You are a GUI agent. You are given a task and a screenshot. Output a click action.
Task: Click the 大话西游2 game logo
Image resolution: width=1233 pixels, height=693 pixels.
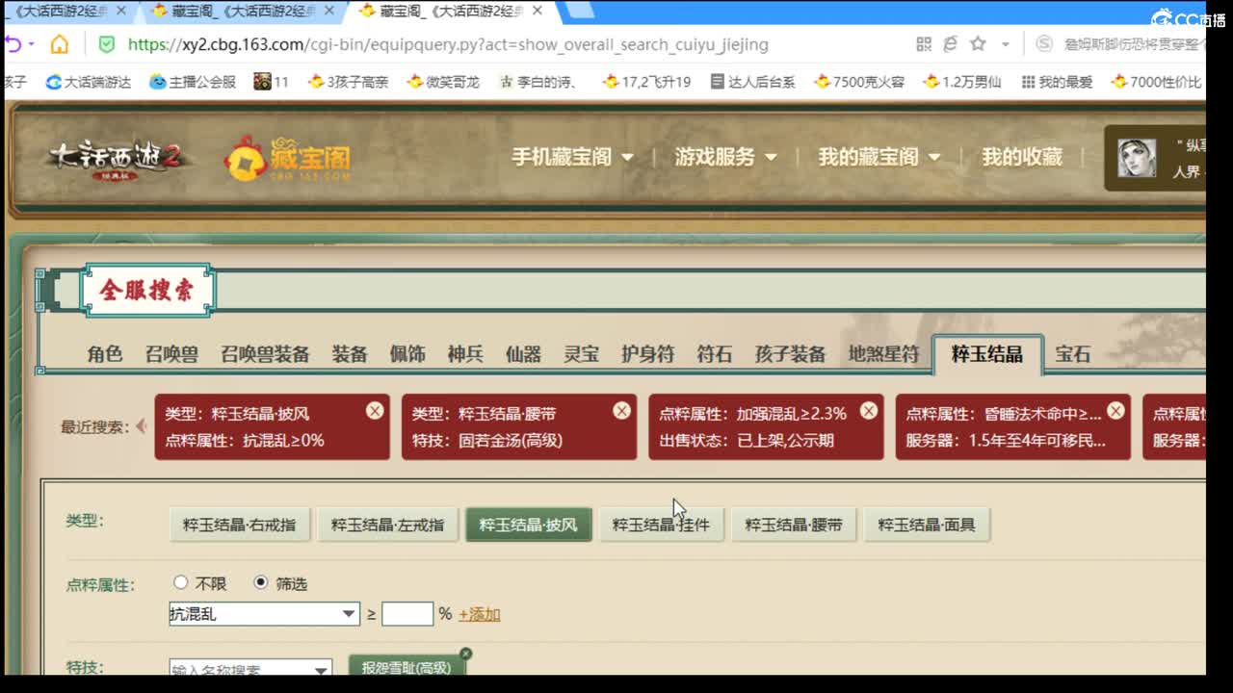117,159
